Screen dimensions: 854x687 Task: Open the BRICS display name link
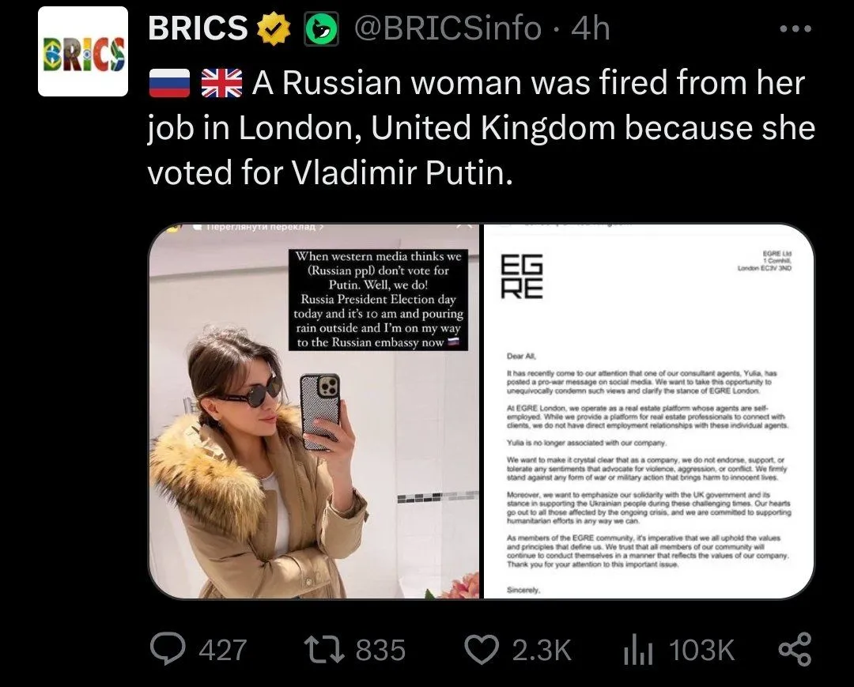click(x=198, y=29)
